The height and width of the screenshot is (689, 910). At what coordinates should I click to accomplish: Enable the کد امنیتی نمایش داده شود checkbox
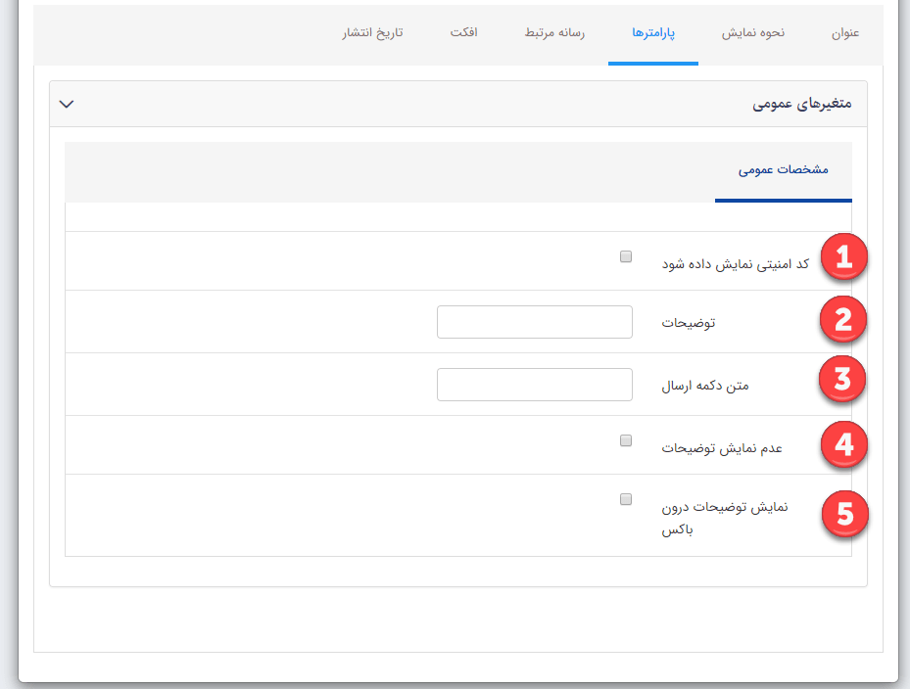pos(625,255)
